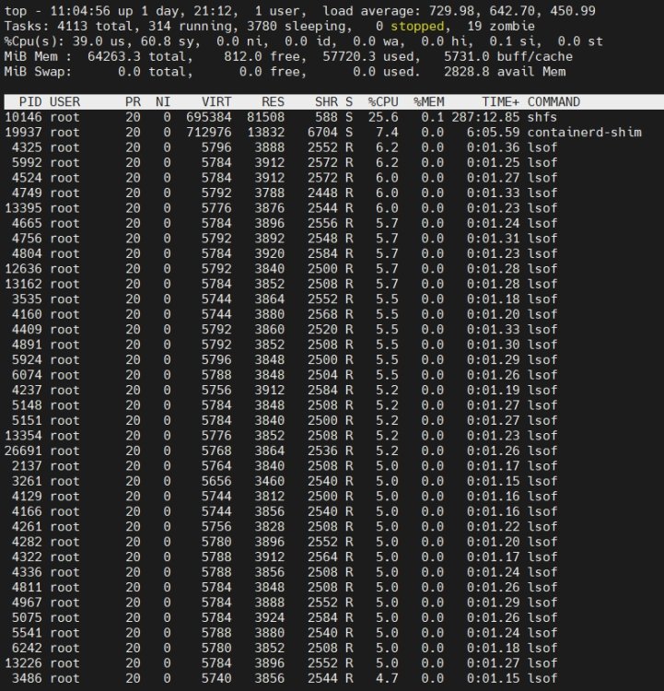Click the RES column header
The image size is (664, 691).
point(273,101)
